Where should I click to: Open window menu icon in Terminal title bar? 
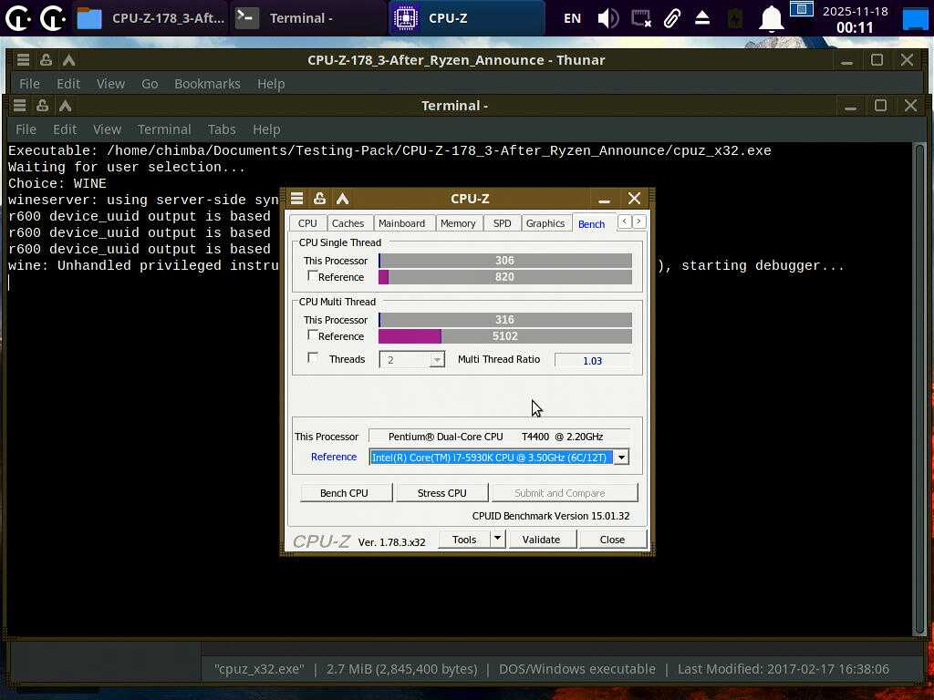pos(20,106)
